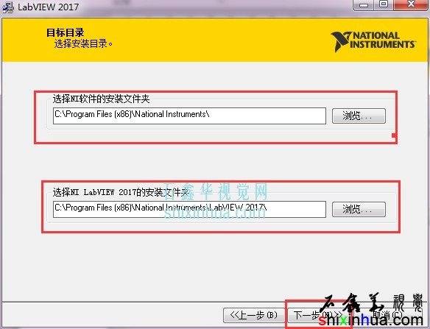Click the LabVIEW installer icon in title bar
Screen dimensions: 430x329
click(7, 7)
